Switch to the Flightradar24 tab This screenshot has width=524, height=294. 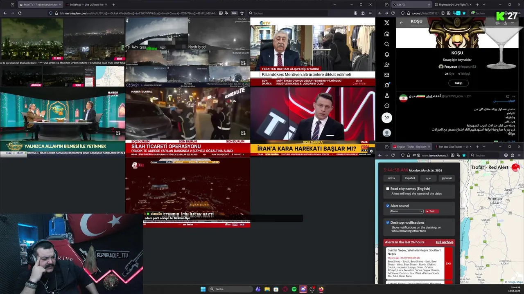[x=453, y=4]
